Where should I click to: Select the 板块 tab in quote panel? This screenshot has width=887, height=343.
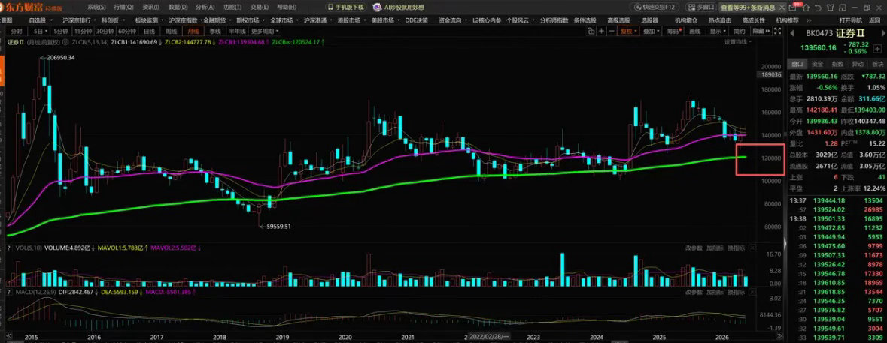(878, 64)
